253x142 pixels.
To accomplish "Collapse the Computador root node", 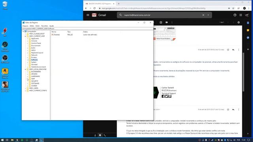I will pyautogui.click(x=23, y=32).
